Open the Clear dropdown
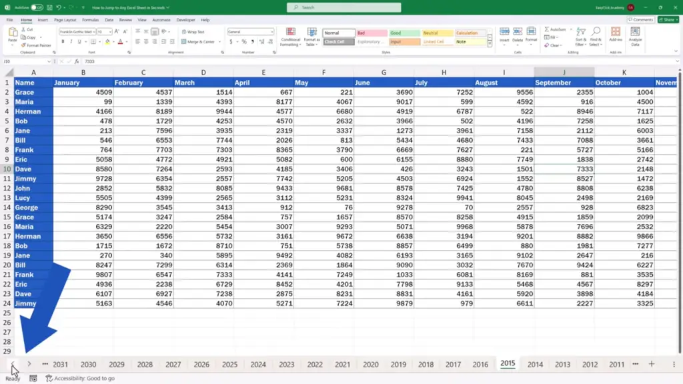The height and width of the screenshot is (384, 683). pos(553,45)
